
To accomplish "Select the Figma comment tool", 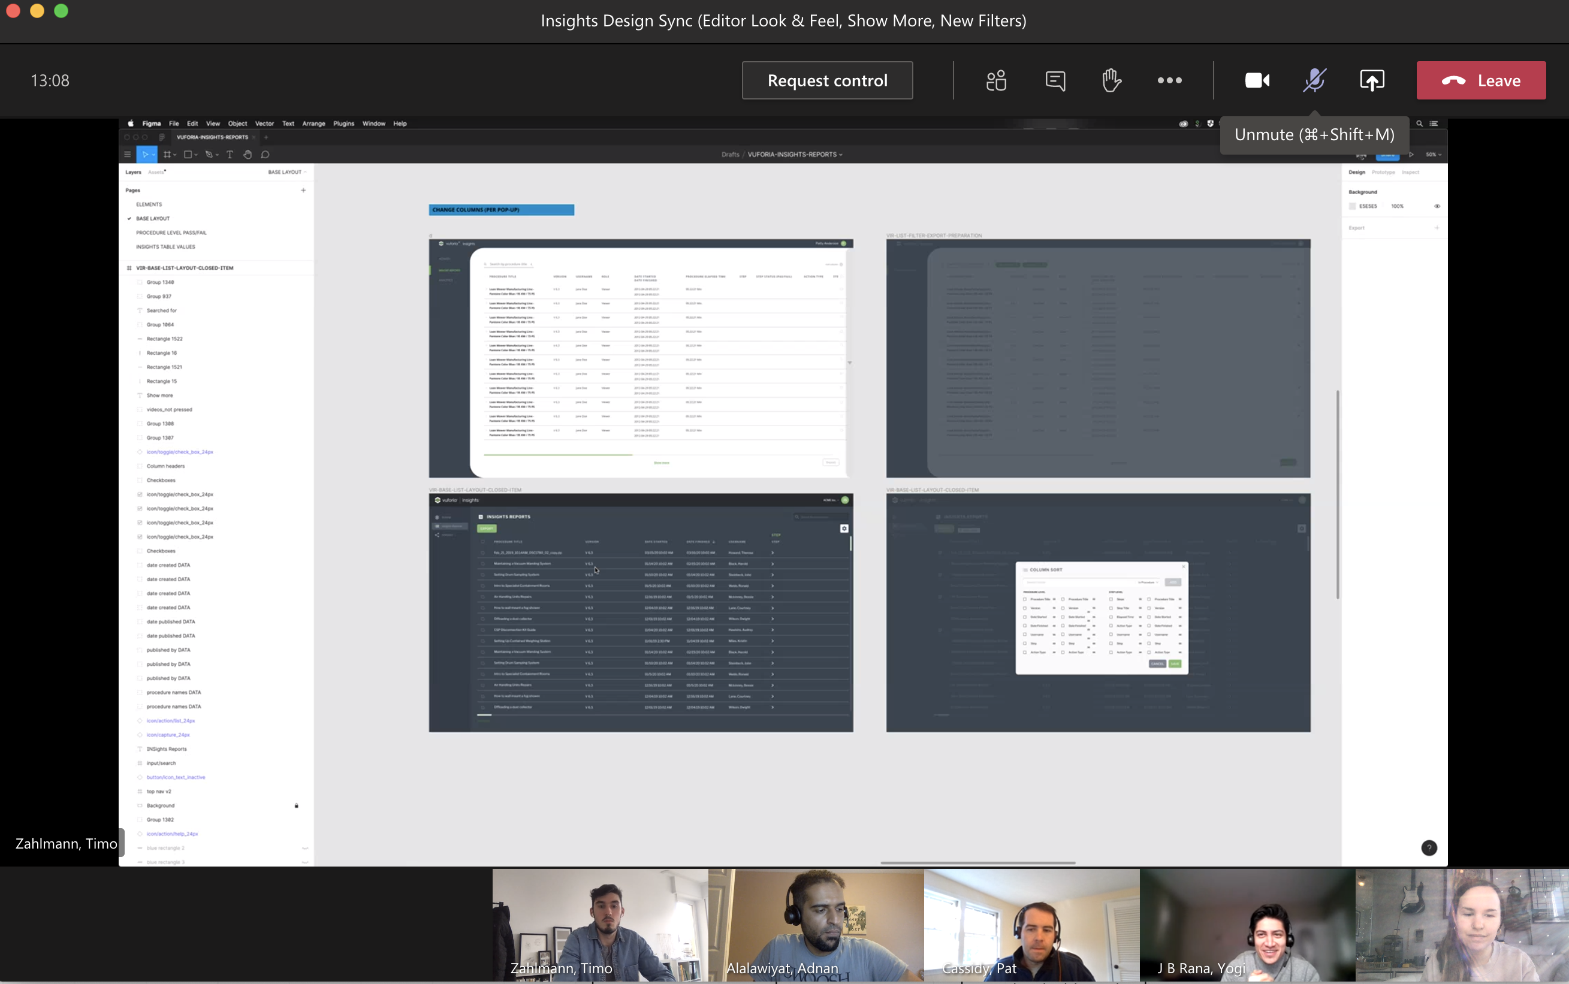I will 265,155.
